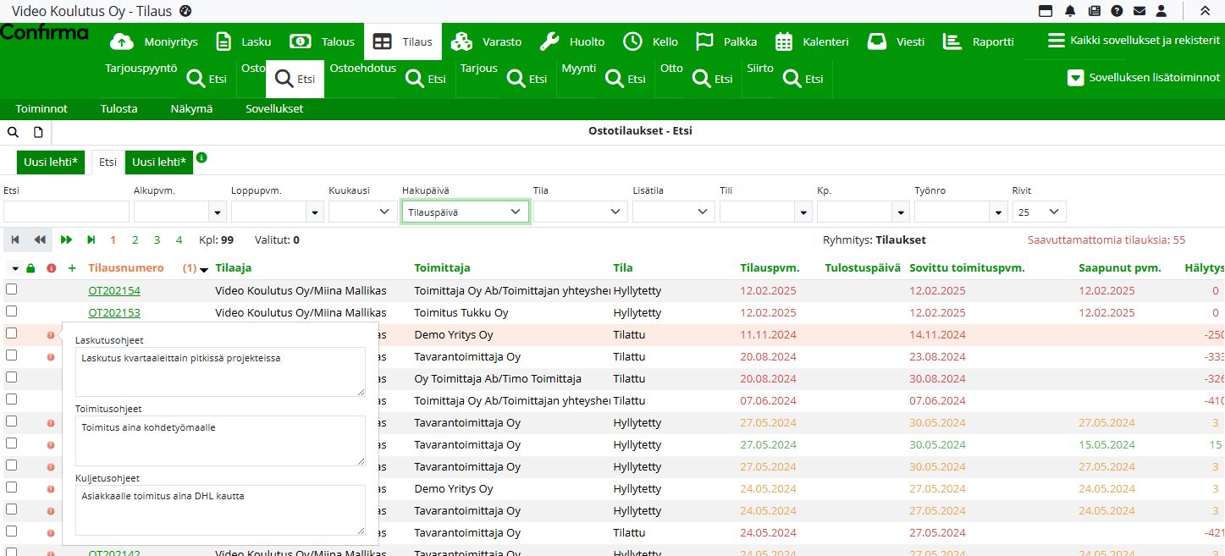
Task: Click the Etsi search text field
Action: (x=66, y=212)
